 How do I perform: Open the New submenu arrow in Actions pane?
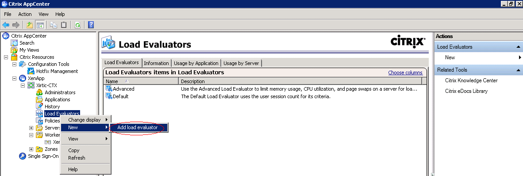tap(520, 57)
